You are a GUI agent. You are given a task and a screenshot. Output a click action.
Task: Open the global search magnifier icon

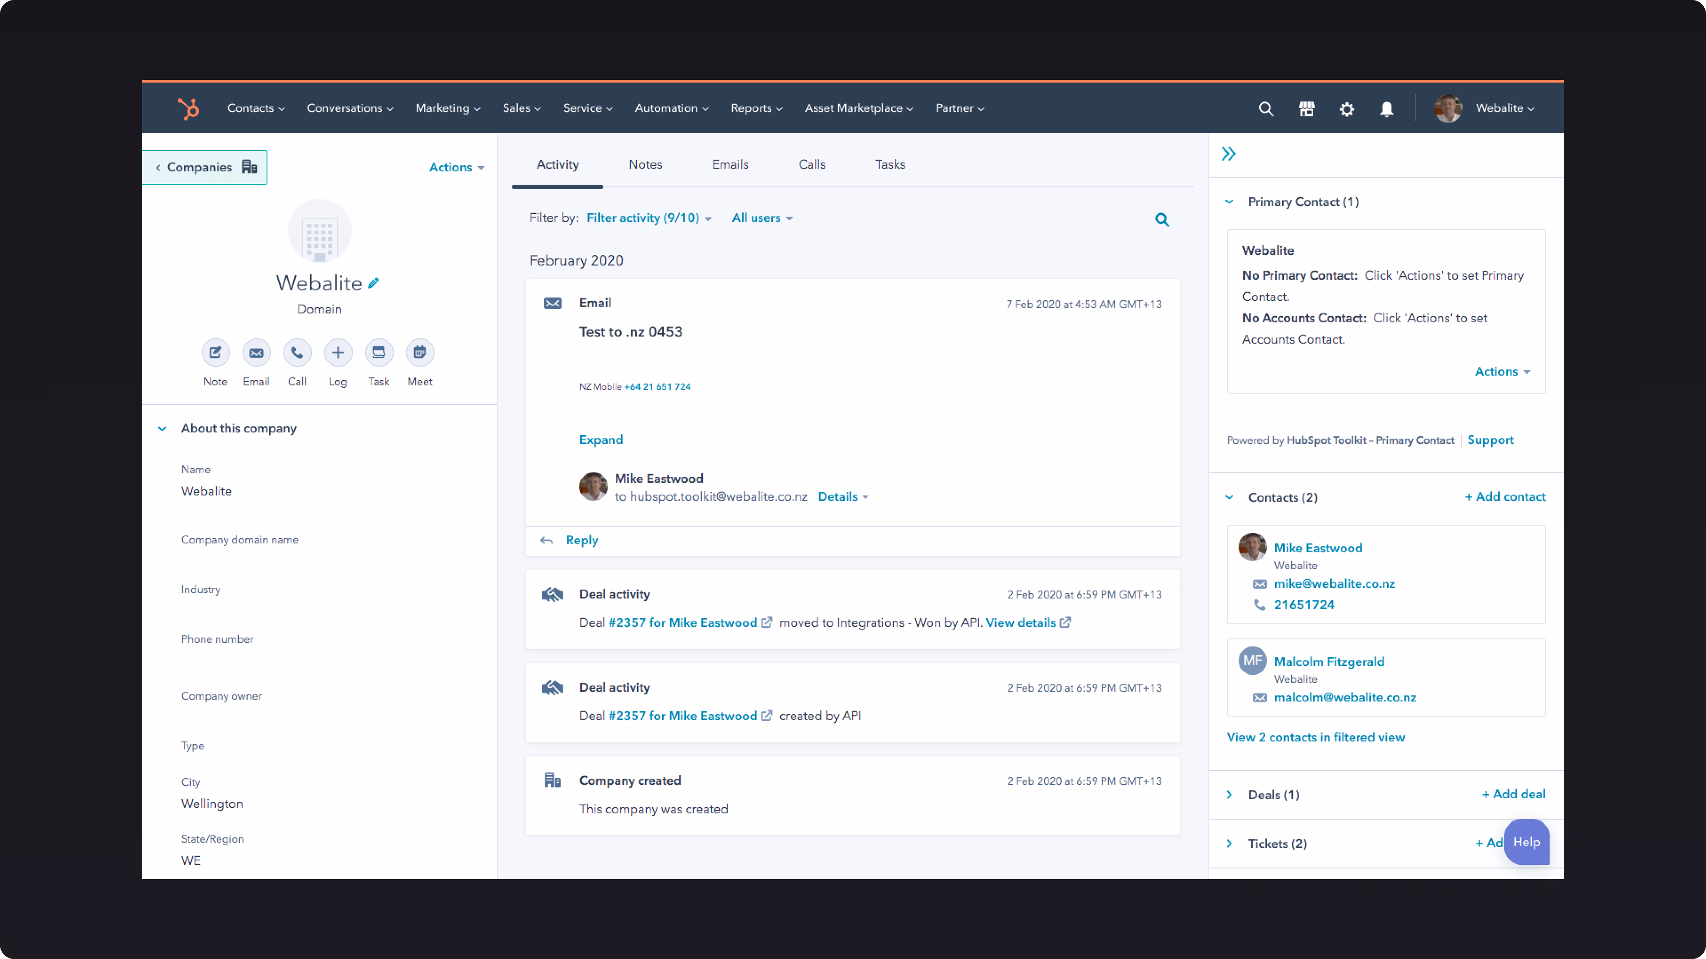coord(1266,108)
